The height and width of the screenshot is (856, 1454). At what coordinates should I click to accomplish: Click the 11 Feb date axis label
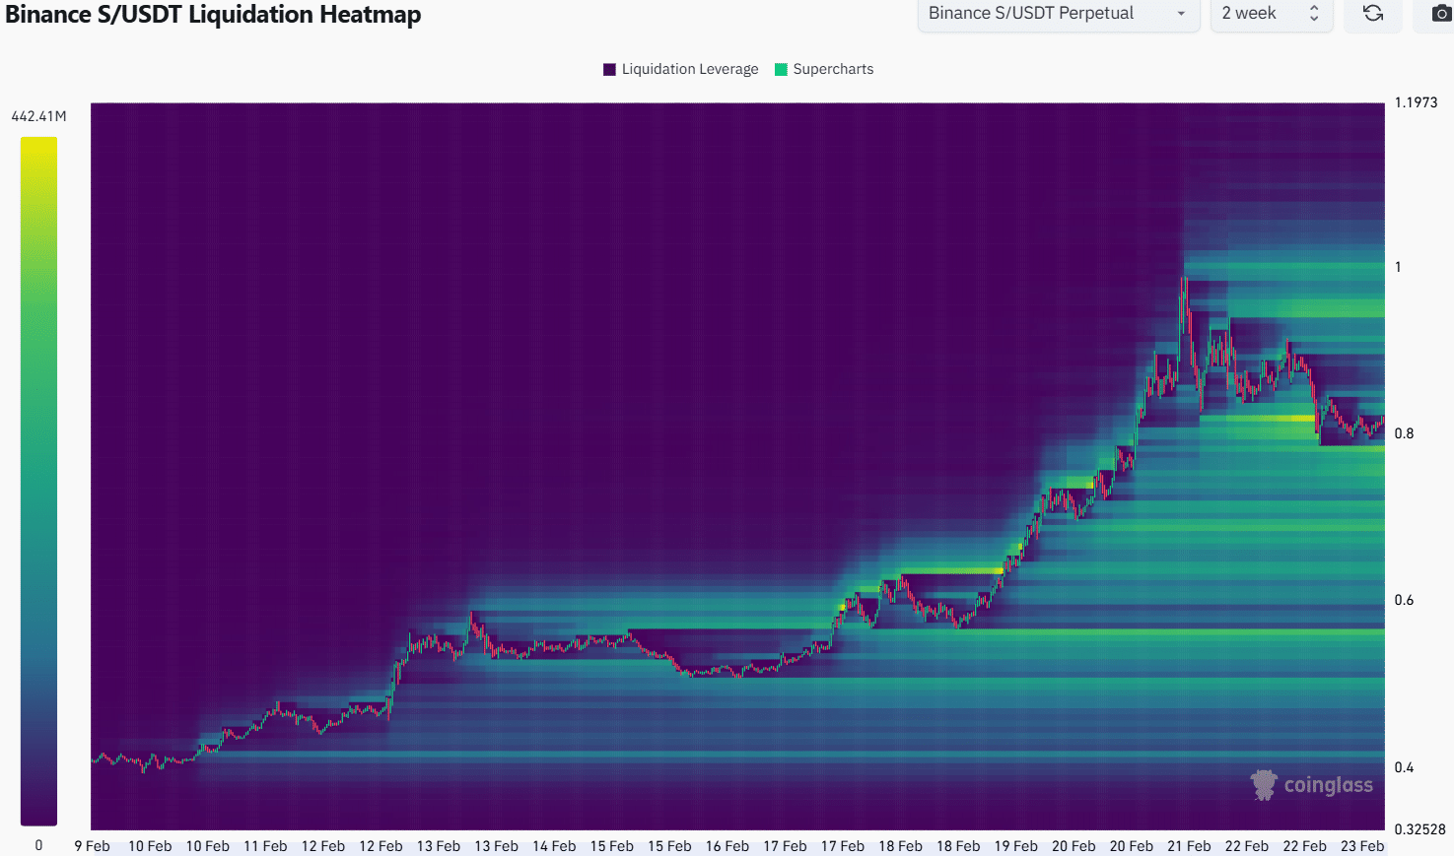pyautogui.click(x=265, y=846)
